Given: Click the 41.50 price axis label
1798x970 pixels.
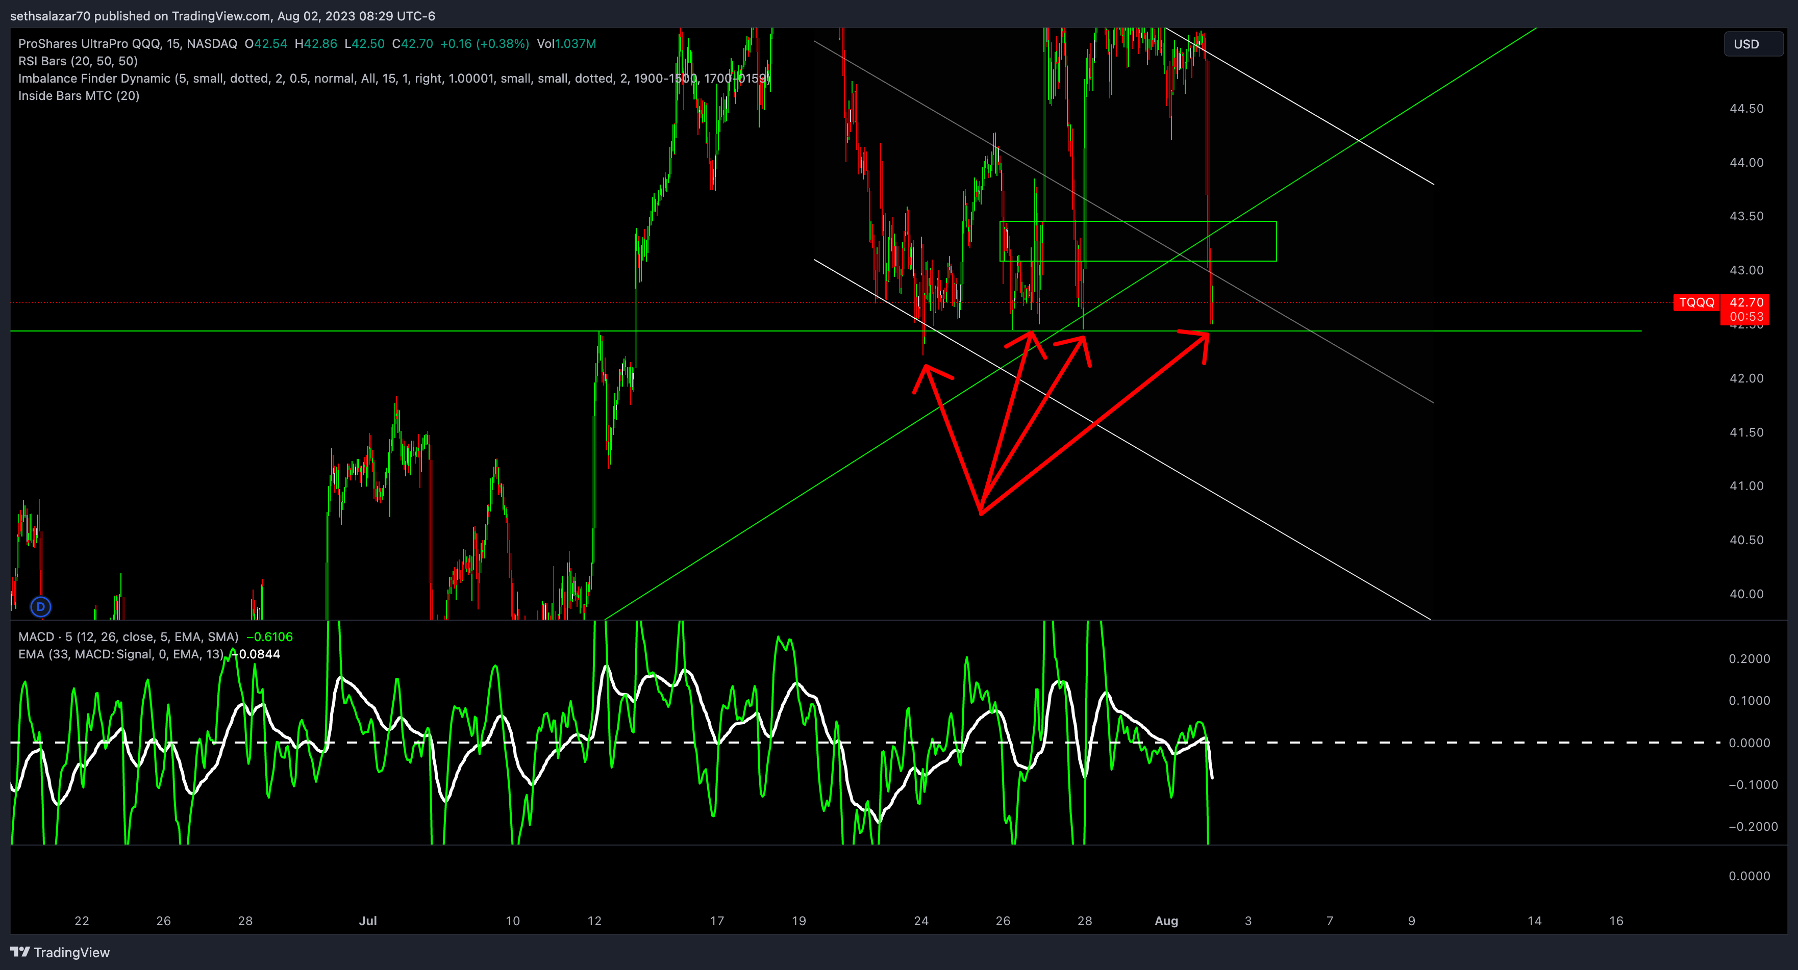Looking at the screenshot, I should [1745, 432].
